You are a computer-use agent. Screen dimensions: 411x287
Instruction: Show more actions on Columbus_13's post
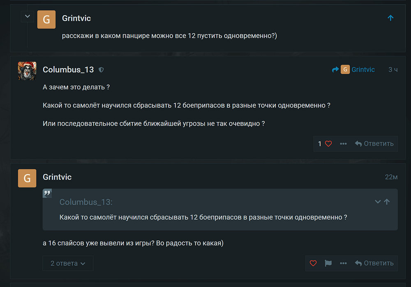click(x=344, y=144)
